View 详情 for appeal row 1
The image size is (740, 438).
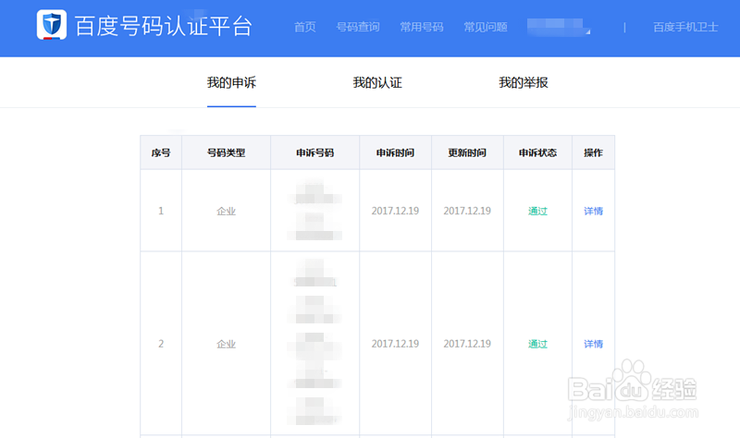click(x=593, y=211)
